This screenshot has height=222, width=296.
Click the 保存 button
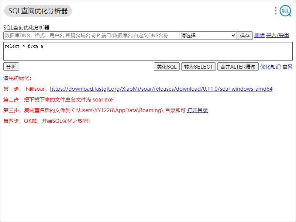tap(245, 35)
